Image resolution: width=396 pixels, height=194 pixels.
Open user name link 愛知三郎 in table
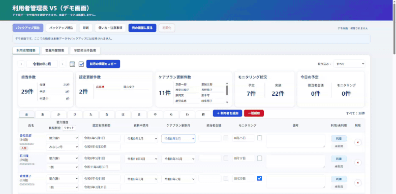(25, 135)
